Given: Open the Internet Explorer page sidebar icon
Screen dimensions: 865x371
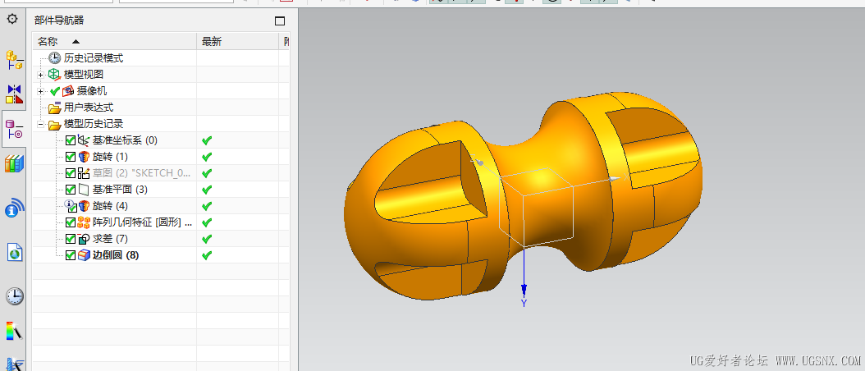Looking at the screenshot, I should 14,252.
